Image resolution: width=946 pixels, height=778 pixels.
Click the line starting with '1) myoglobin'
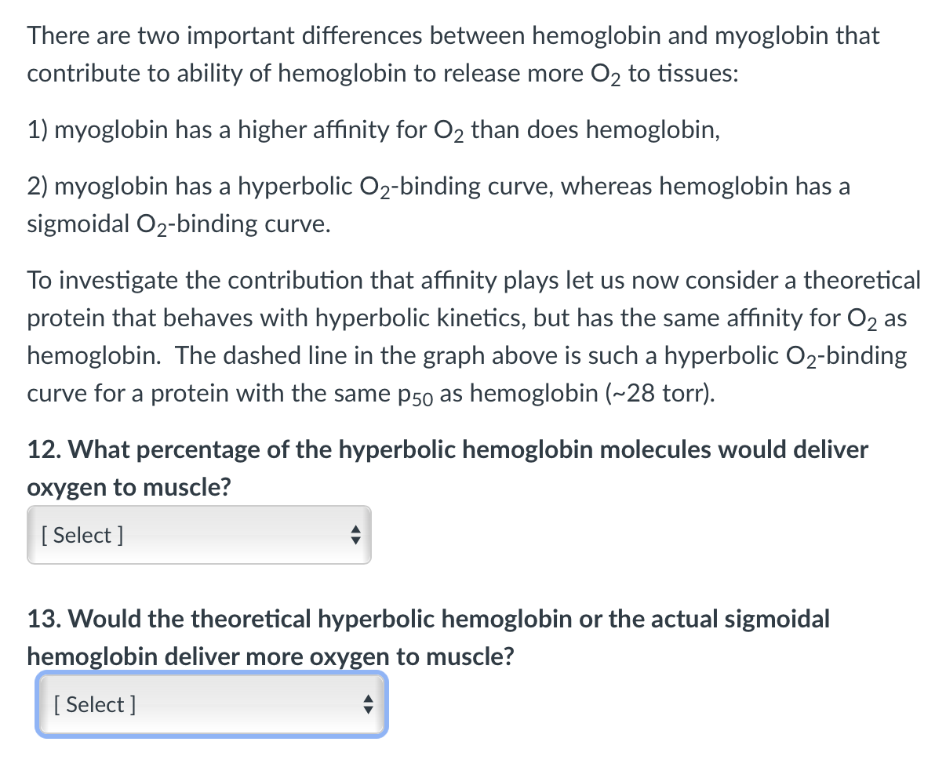(x=373, y=129)
